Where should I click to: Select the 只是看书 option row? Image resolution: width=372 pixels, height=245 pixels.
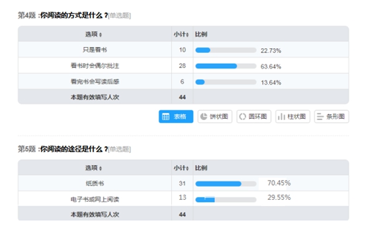point(184,49)
